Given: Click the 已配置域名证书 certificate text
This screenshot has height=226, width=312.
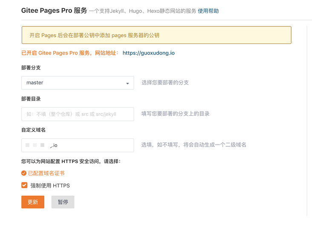Looking at the screenshot, I should point(46,173).
